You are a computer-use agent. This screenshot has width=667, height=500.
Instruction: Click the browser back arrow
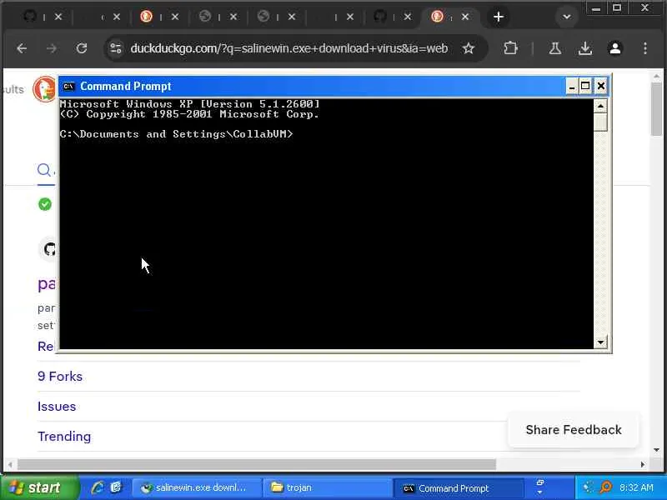click(x=22, y=48)
